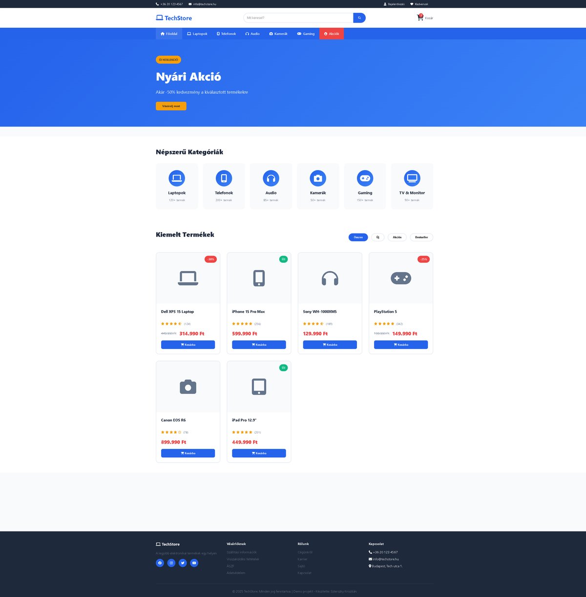The height and width of the screenshot is (597, 586).
Task: Open the Telefonok category phone icon
Action: point(224,178)
